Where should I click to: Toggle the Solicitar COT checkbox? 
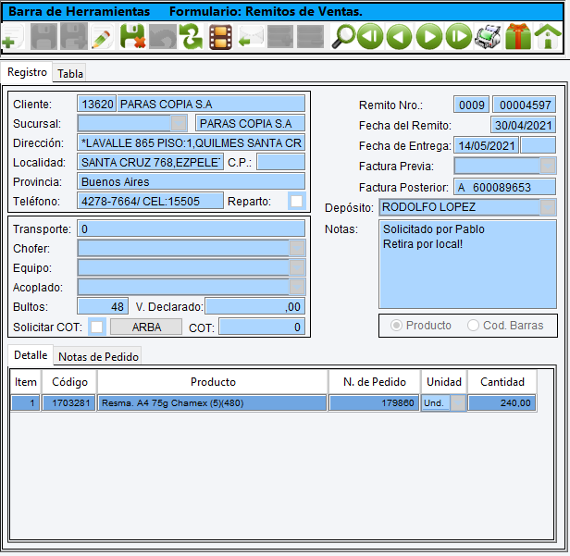pyautogui.click(x=96, y=327)
